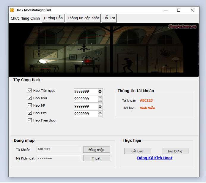Click the Hack Tiên ngọc number field
206x183 pixels.
tap(86, 91)
